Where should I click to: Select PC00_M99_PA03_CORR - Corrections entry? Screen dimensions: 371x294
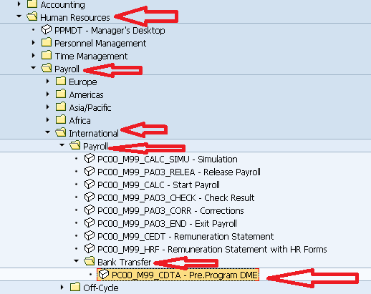170,210
